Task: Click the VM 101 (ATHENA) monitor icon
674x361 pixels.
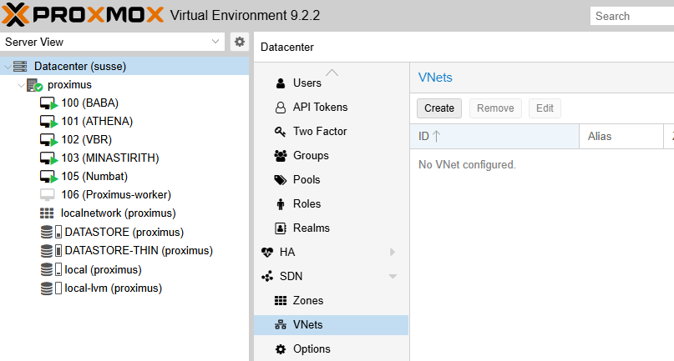Action: (x=48, y=122)
